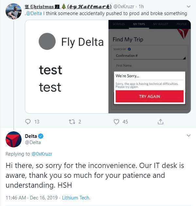Click the info icon beside Search By
196x206 pixels.
pyautogui.click(x=129, y=49)
